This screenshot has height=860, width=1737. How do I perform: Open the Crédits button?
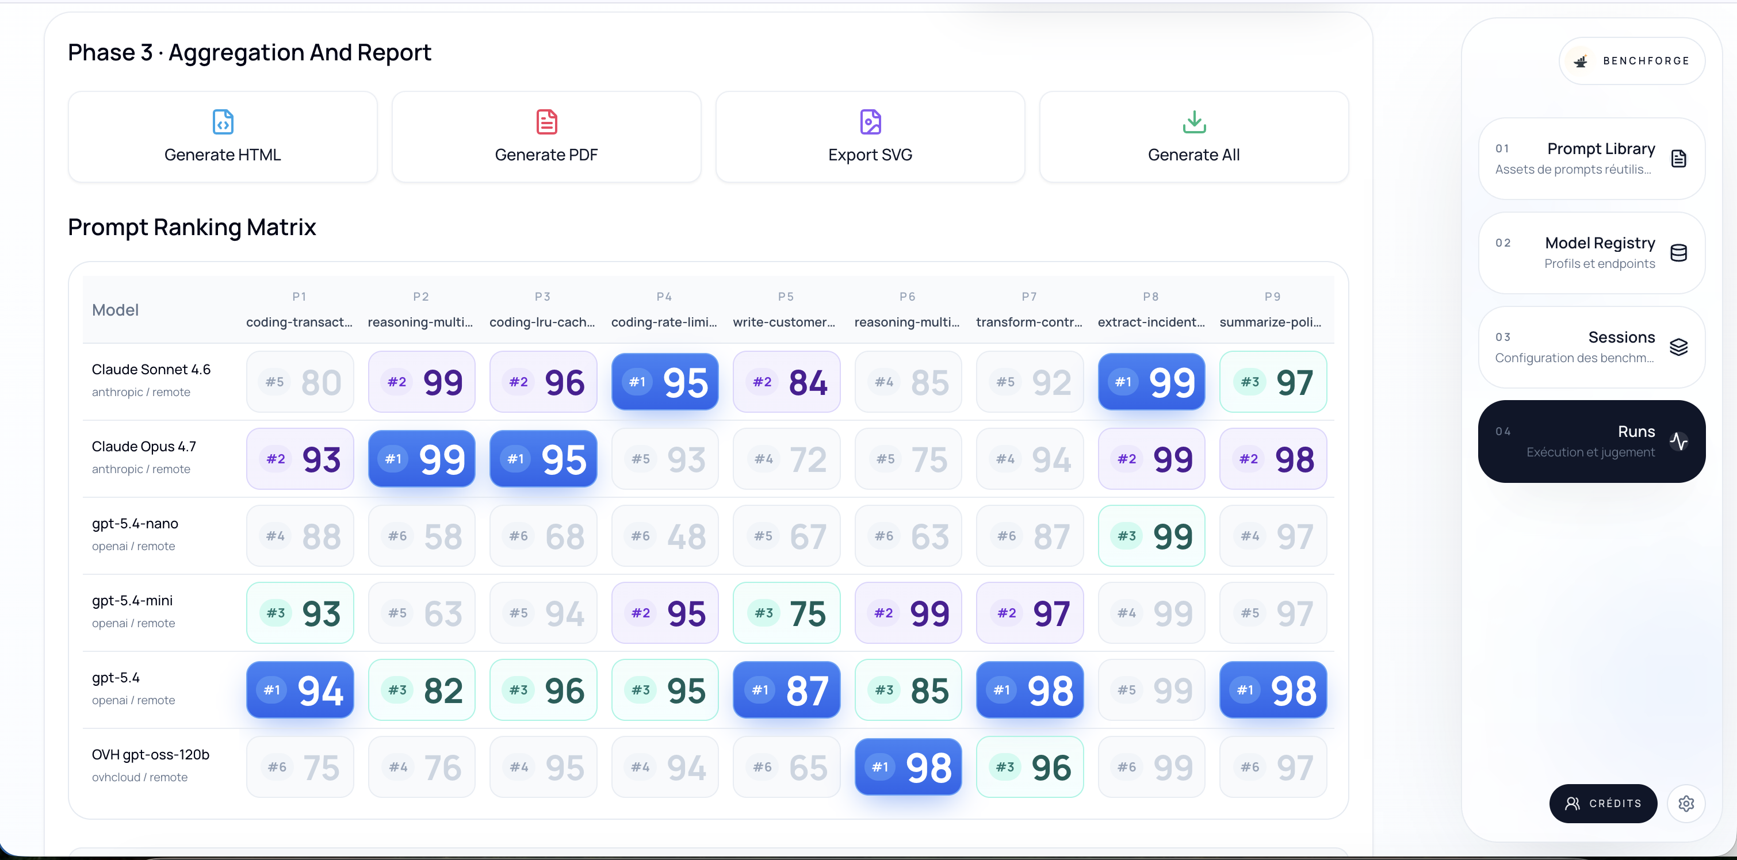pos(1603,804)
